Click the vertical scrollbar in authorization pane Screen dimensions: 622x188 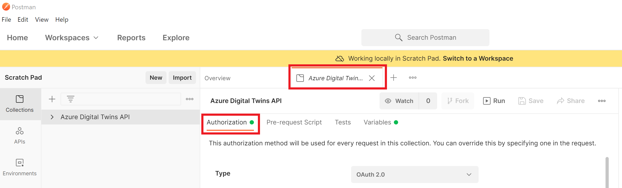pos(607,172)
